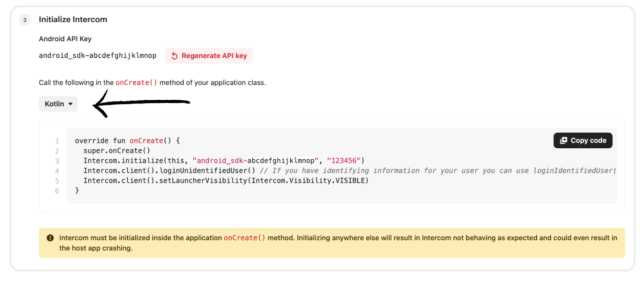Click the Copy code button
The image size is (642, 281).
click(583, 140)
